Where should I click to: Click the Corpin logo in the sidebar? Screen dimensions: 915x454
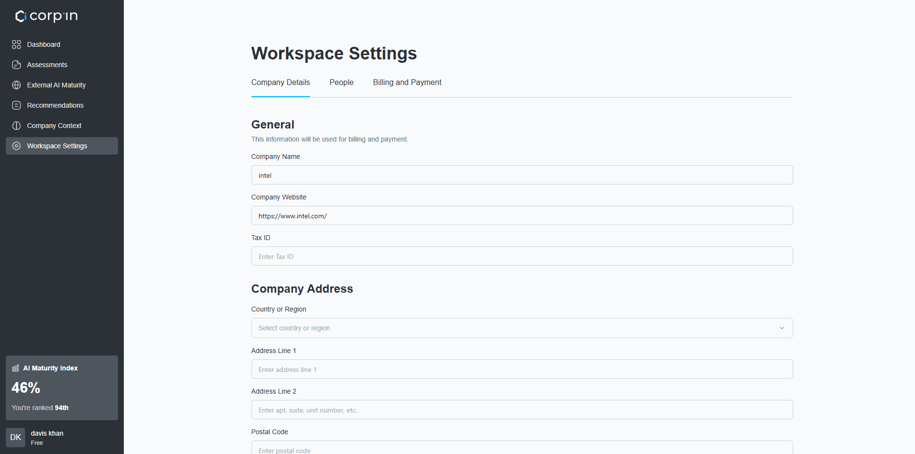point(46,16)
